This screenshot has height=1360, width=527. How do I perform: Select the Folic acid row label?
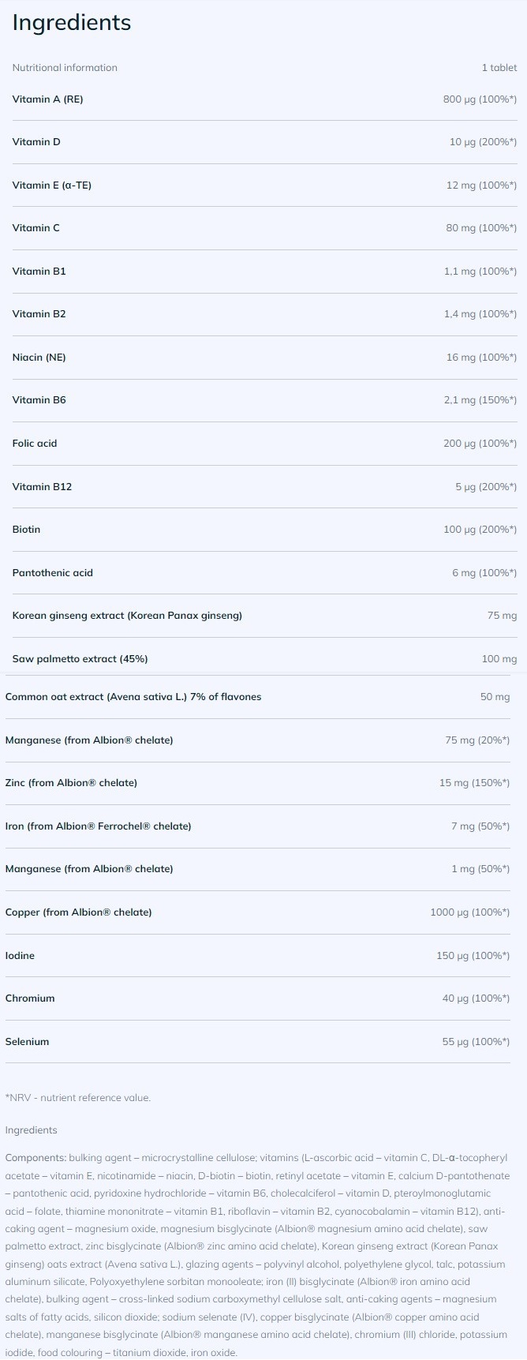pyautogui.click(x=35, y=444)
